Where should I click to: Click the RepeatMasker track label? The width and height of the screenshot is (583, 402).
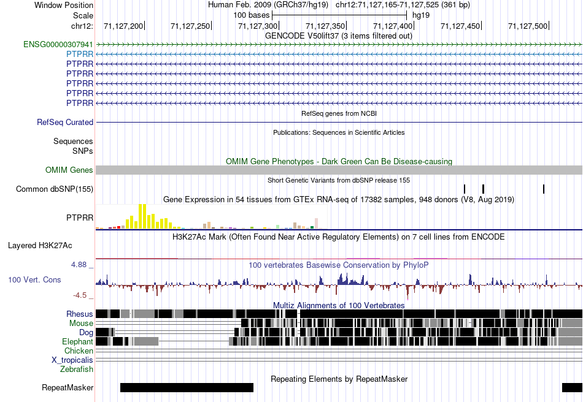click(x=68, y=387)
